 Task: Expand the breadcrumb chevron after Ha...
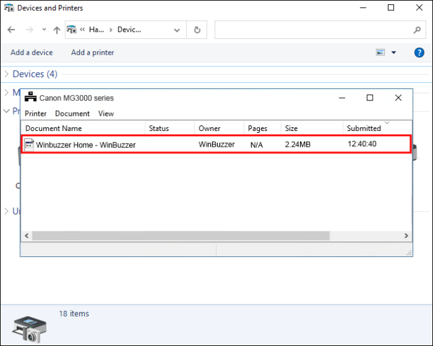[x=110, y=30]
